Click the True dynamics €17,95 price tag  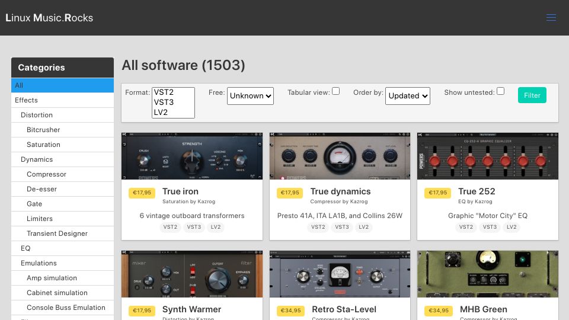[x=290, y=193]
